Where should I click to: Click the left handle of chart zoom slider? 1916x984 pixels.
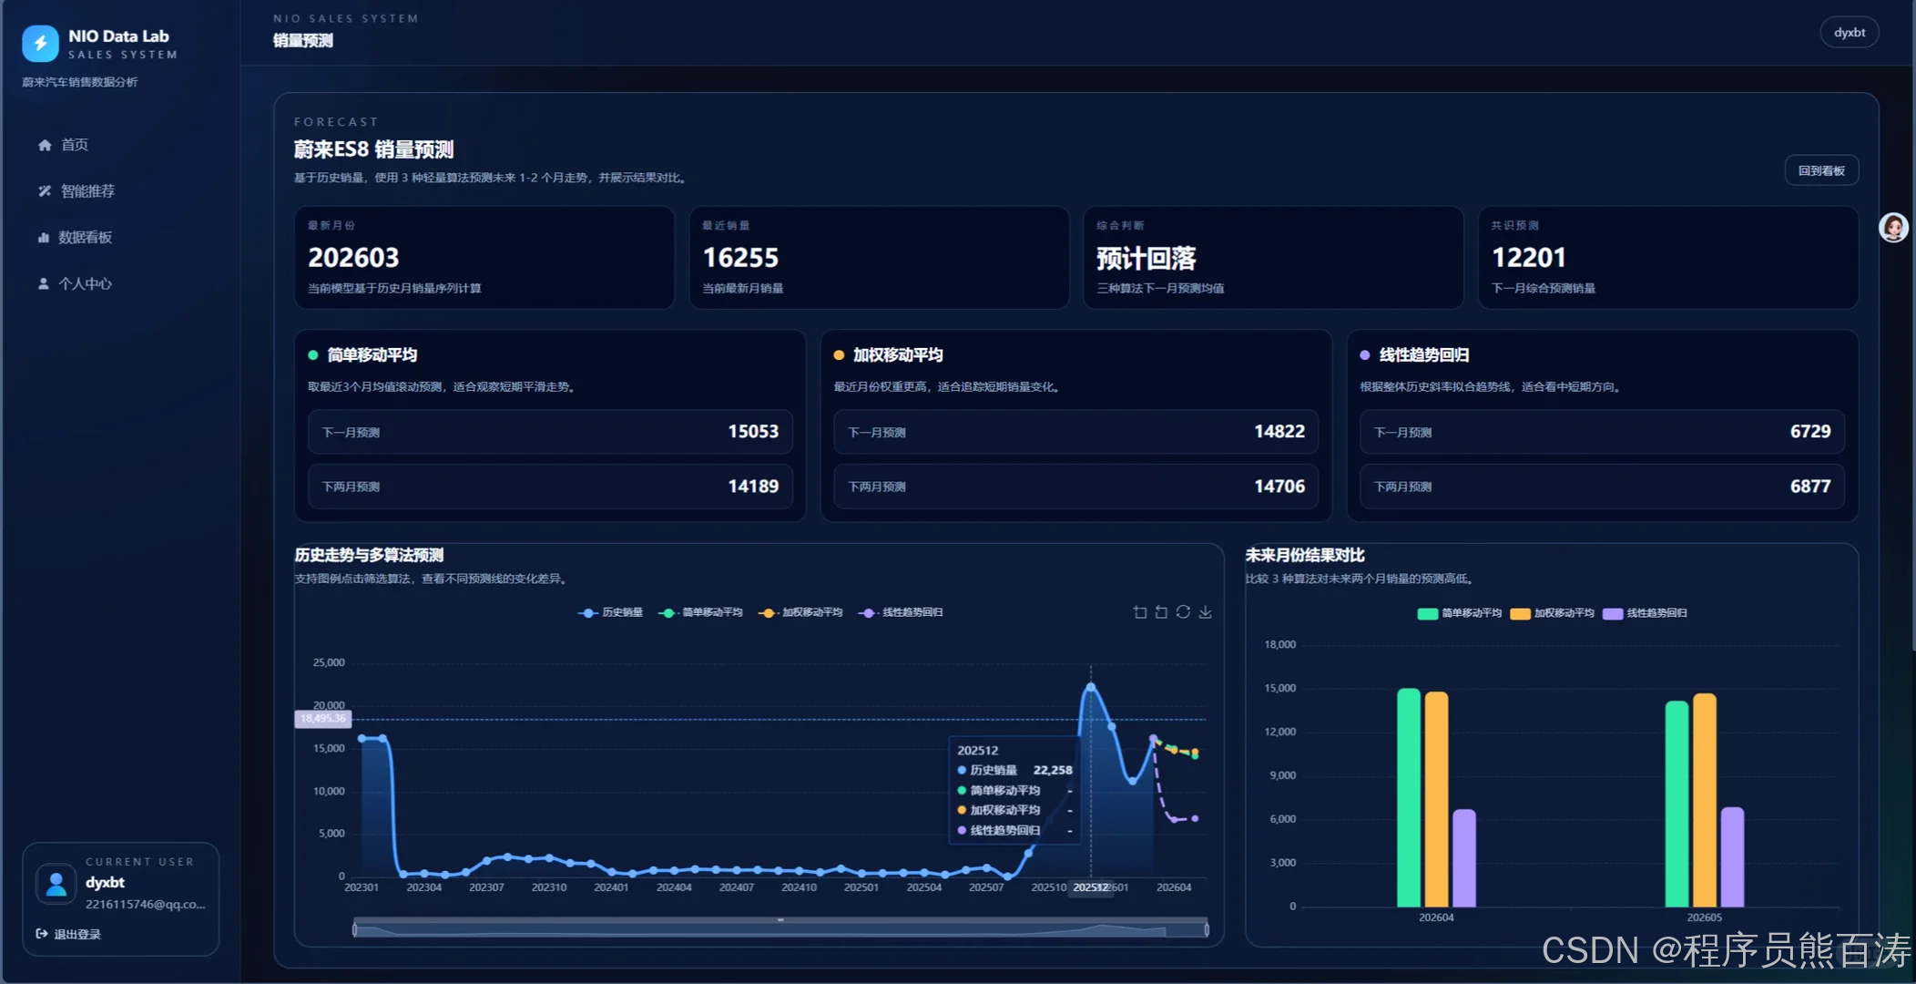point(354,929)
